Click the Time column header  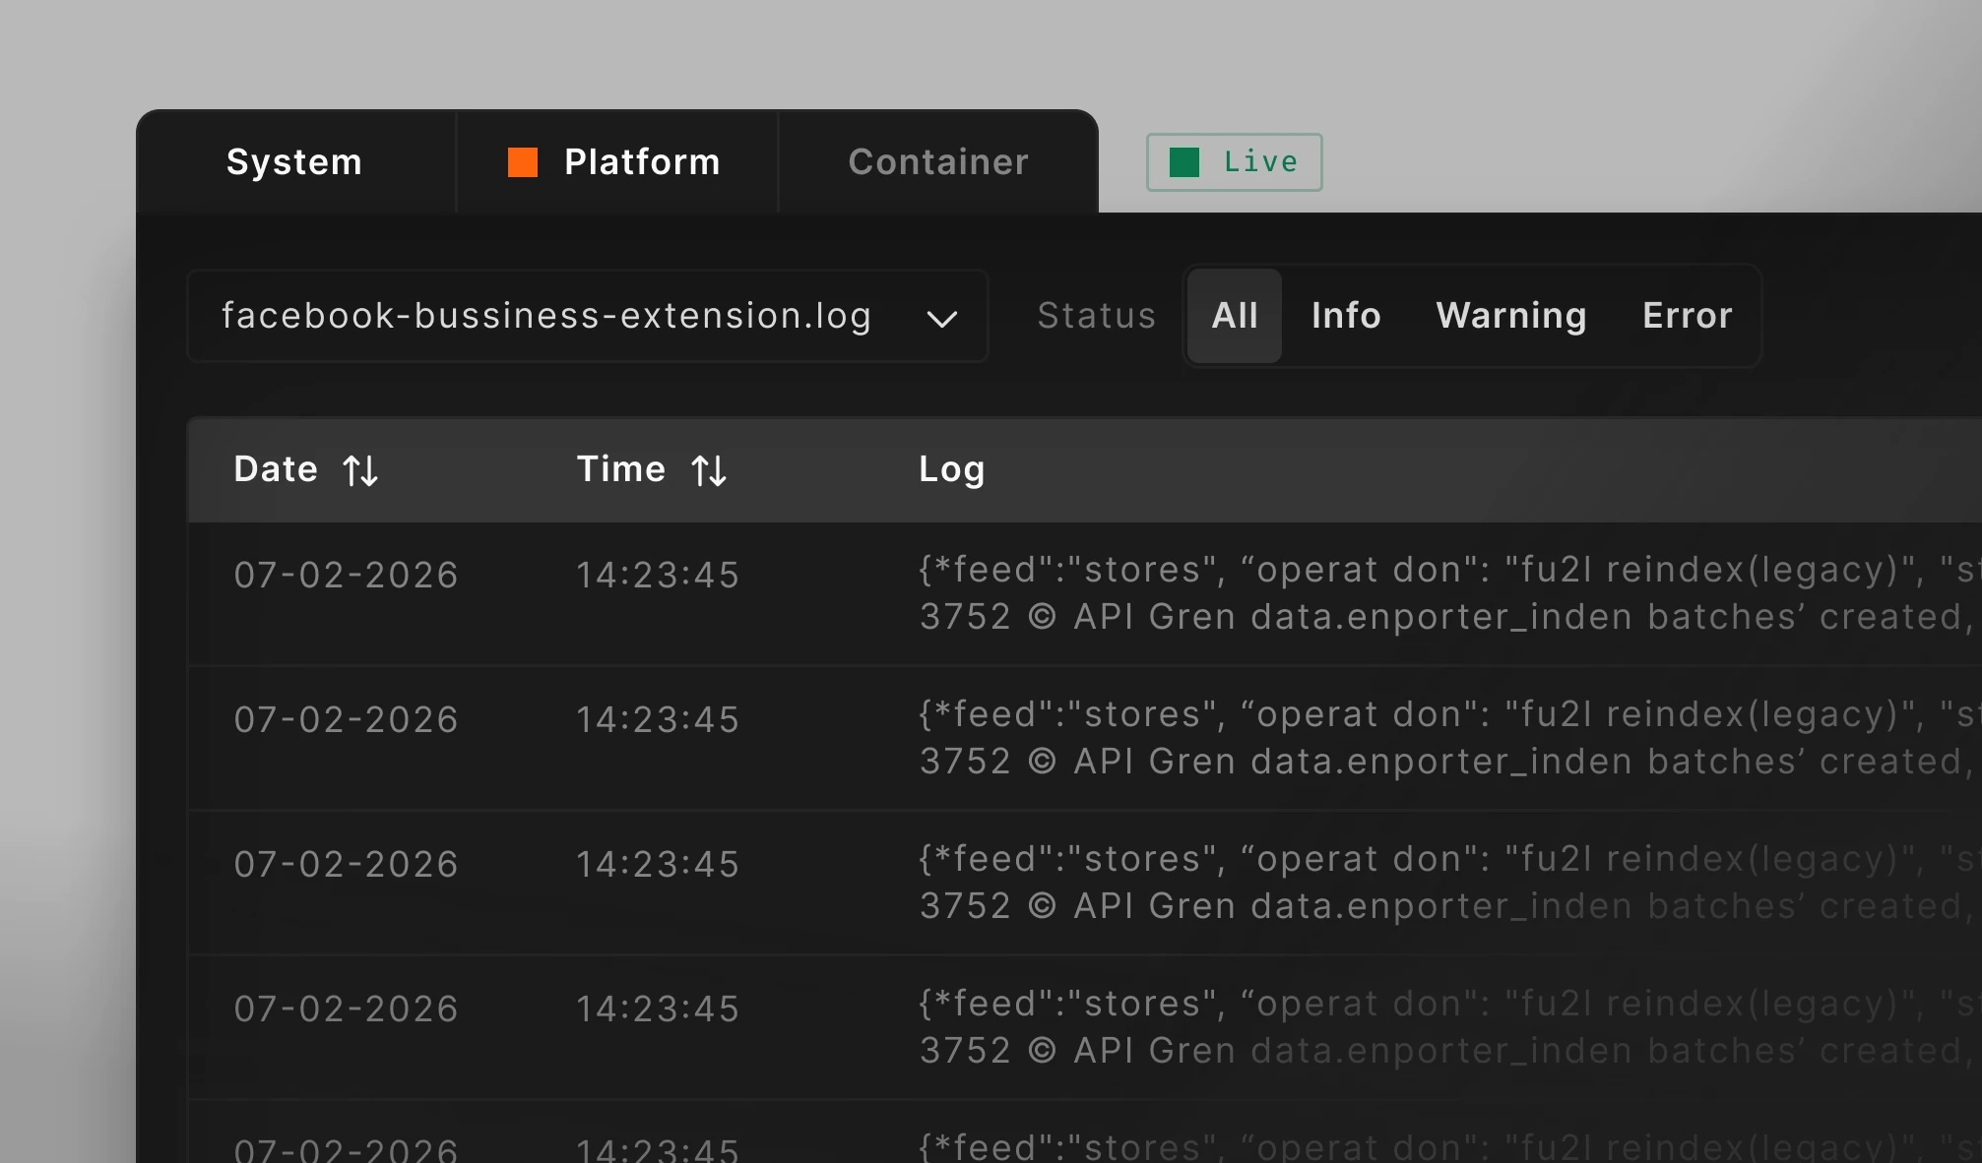click(x=621, y=469)
